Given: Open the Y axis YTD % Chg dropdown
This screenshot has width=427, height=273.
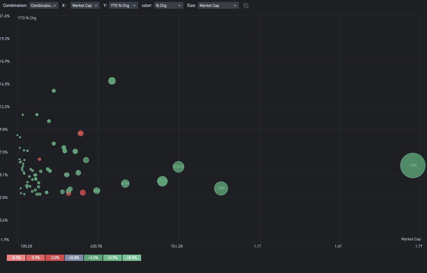Looking at the screenshot, I should (123, 6).
